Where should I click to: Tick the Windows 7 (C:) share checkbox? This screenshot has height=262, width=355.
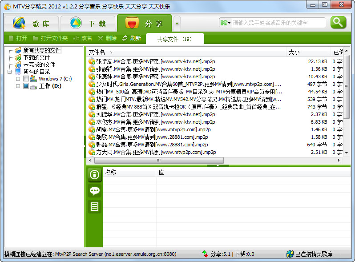[x=26, y=79]
